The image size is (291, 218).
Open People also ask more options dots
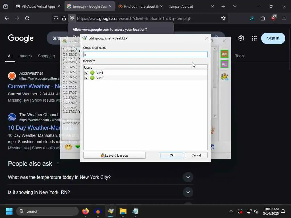point(58,164)
